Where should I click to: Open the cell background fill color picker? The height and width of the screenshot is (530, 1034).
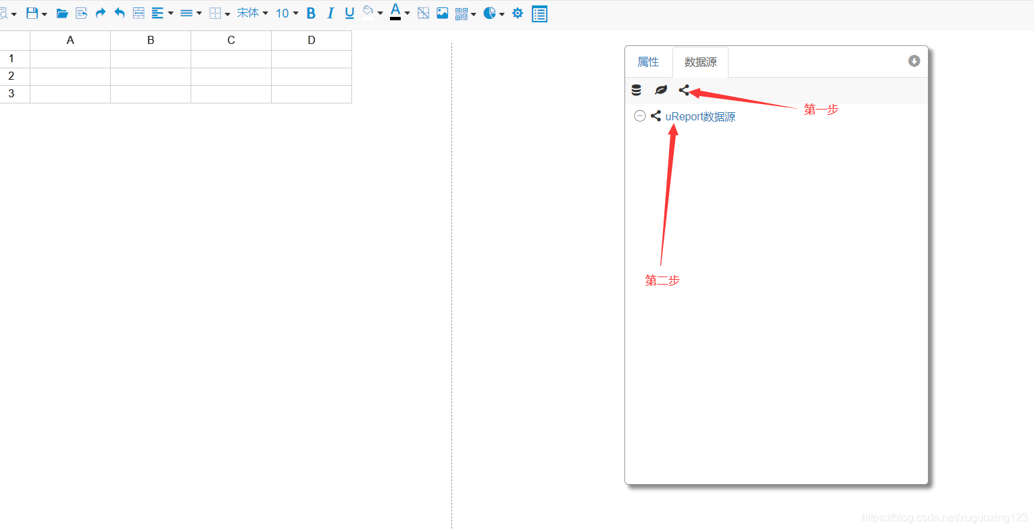tap(372, 13)
